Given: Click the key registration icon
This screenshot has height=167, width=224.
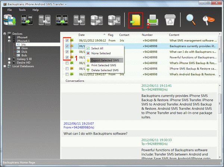Looking at the screenshot, I should click(x=208, y=20).
